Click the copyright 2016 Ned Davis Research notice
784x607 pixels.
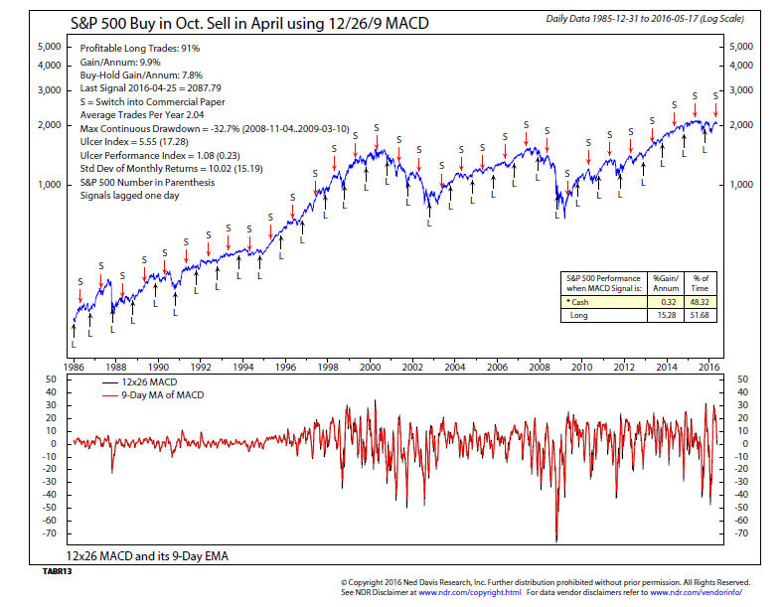546,582
